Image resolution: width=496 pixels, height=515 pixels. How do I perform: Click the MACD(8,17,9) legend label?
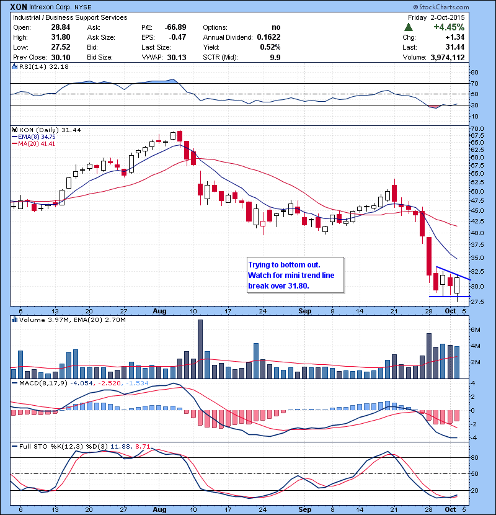(x=43, y=383)
